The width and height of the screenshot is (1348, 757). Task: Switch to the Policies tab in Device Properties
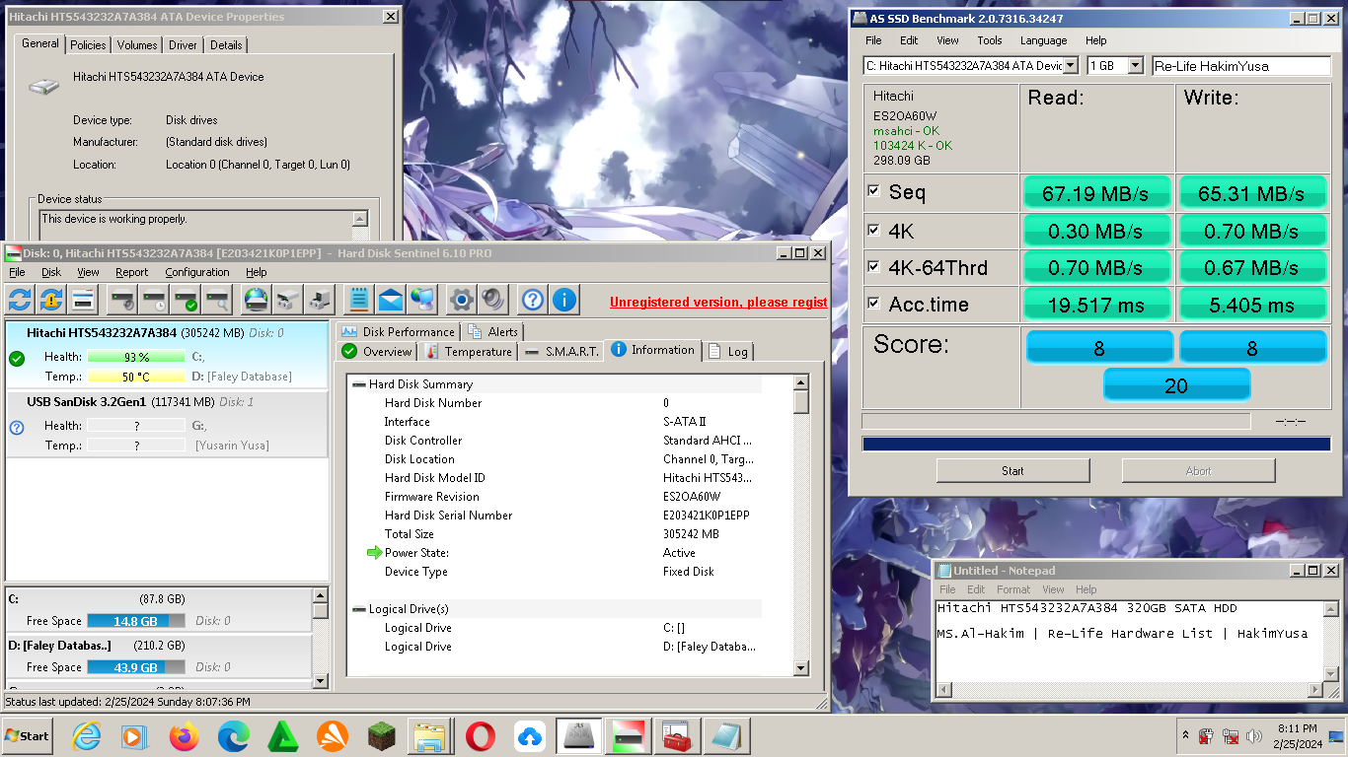click(x=88, y=45)
